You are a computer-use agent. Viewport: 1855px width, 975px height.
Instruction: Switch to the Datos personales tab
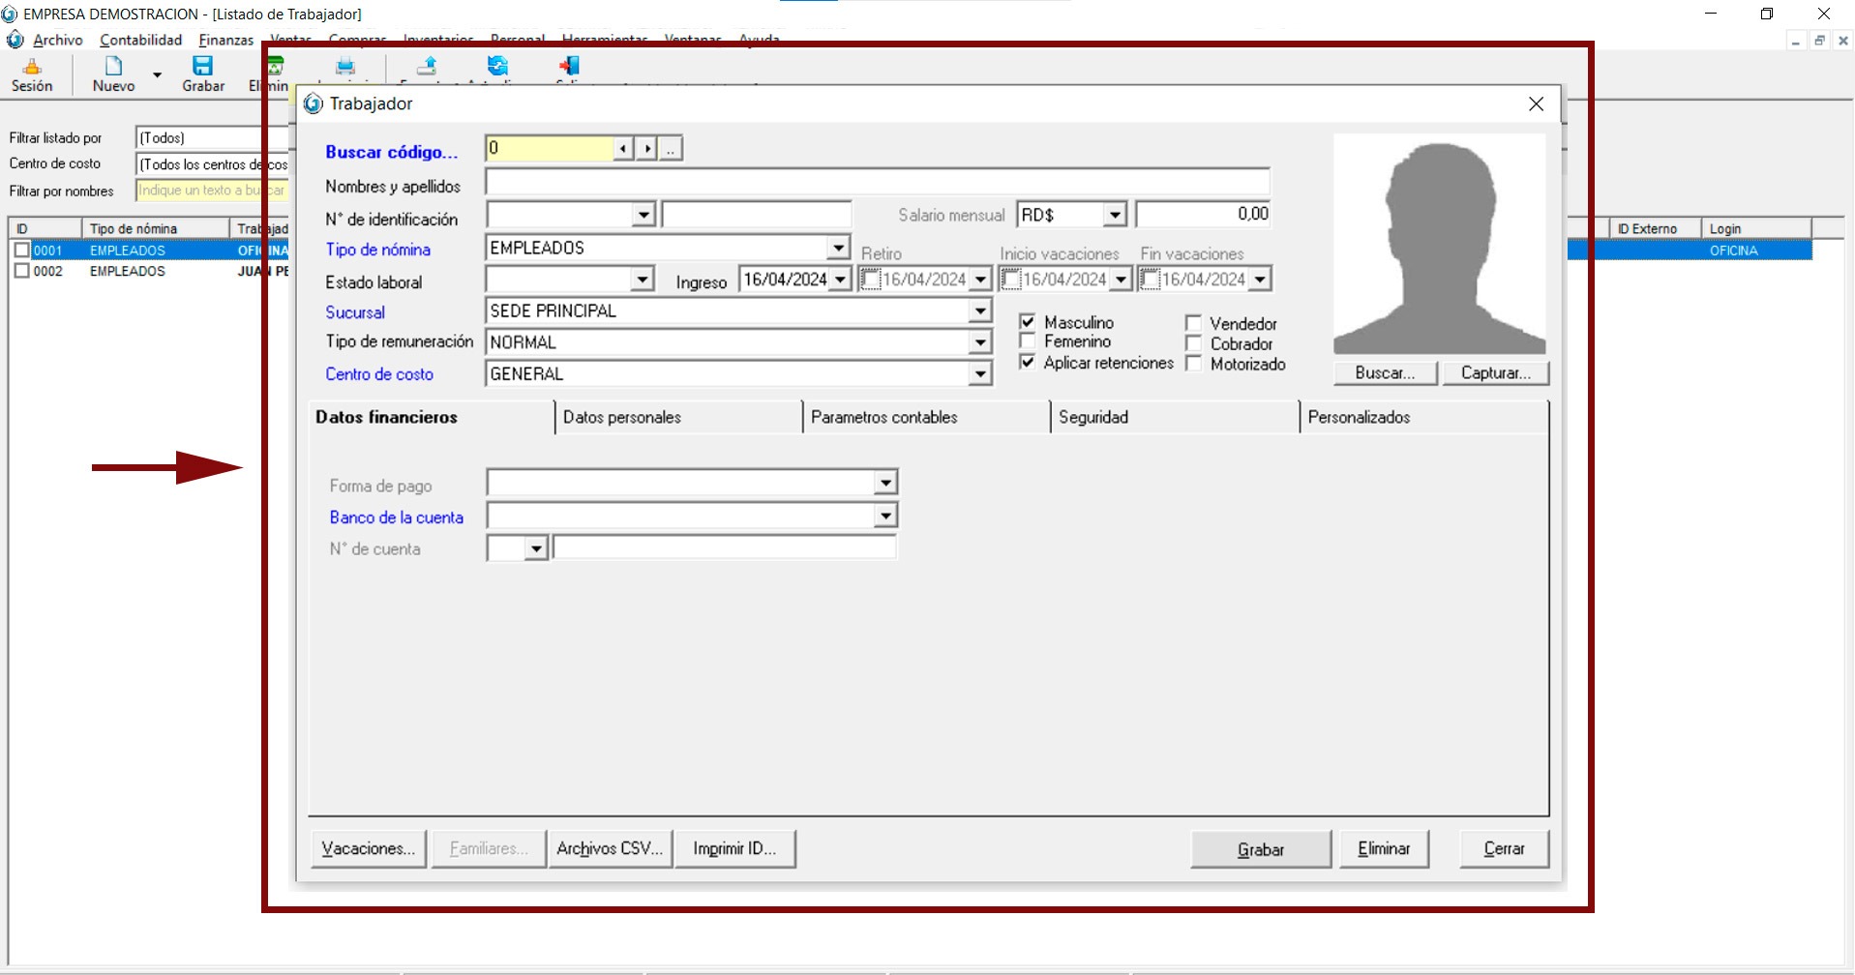pos(622,418)
